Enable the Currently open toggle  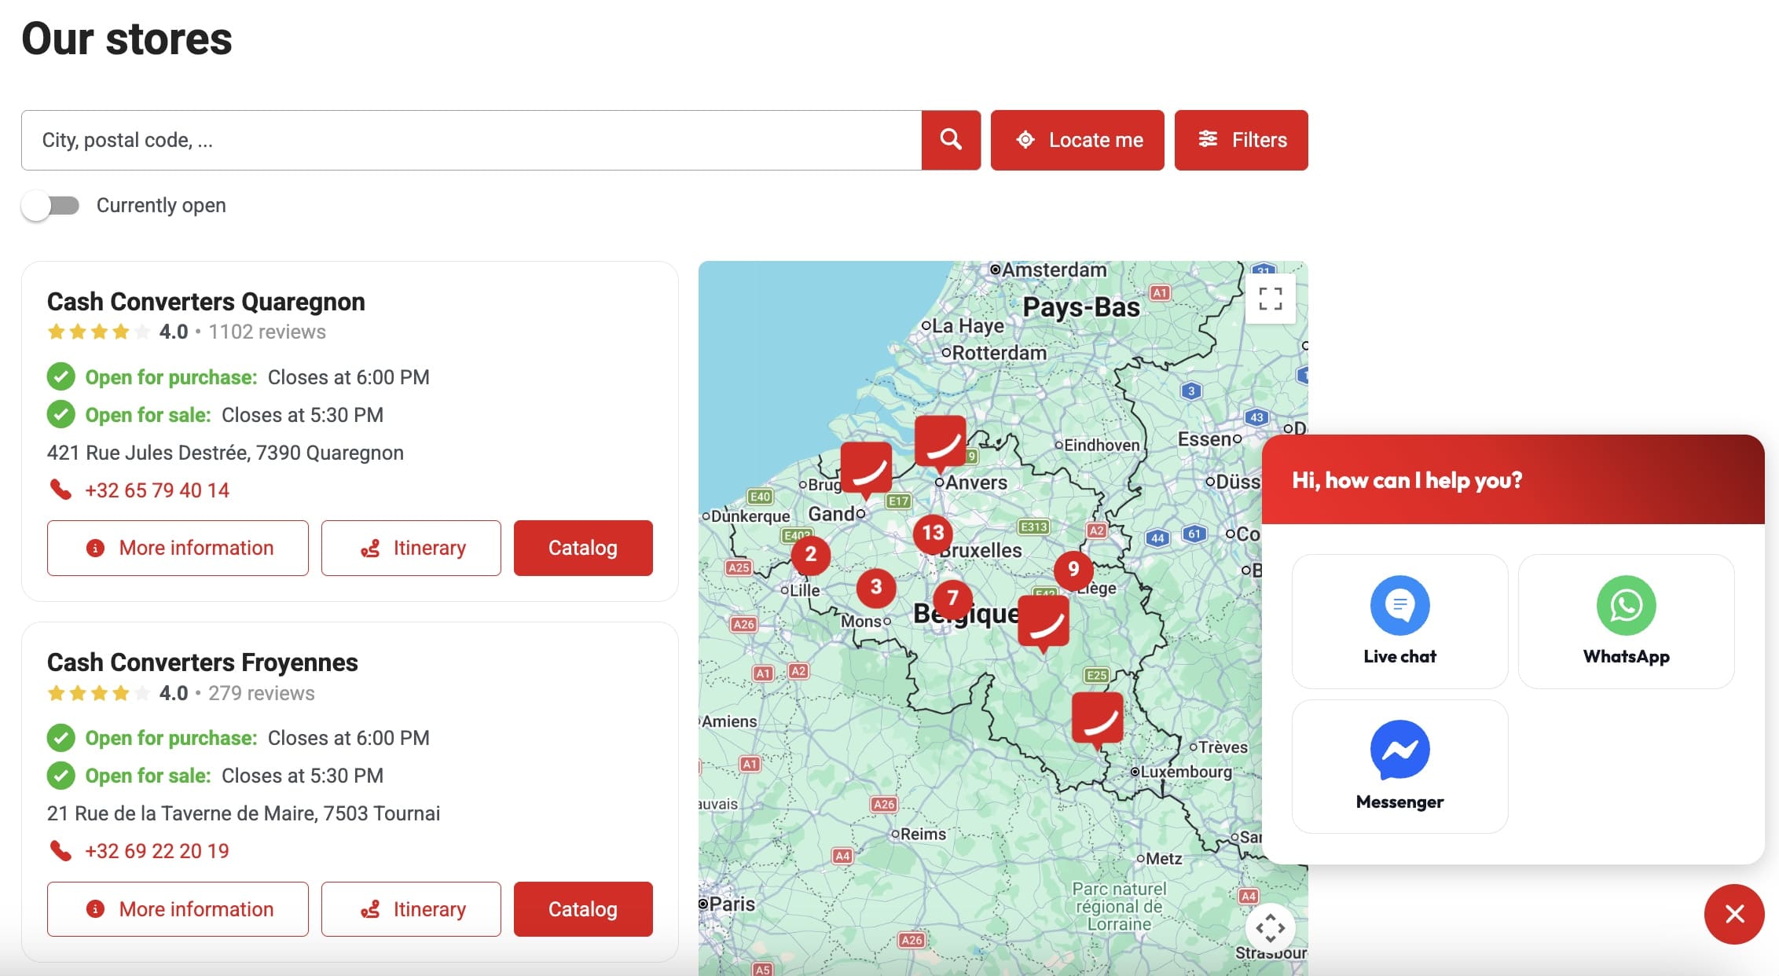pos(52,205)
